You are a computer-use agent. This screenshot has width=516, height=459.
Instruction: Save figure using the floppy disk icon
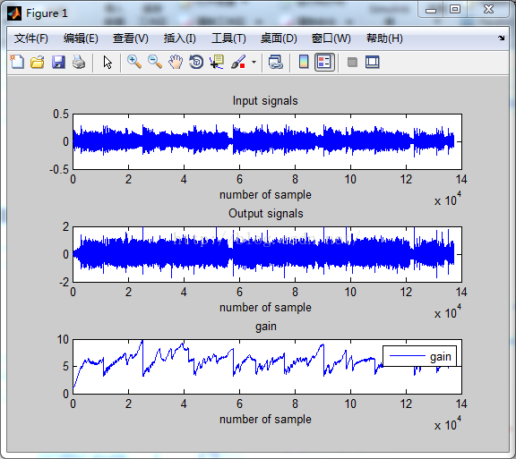(x=58, y=62)
